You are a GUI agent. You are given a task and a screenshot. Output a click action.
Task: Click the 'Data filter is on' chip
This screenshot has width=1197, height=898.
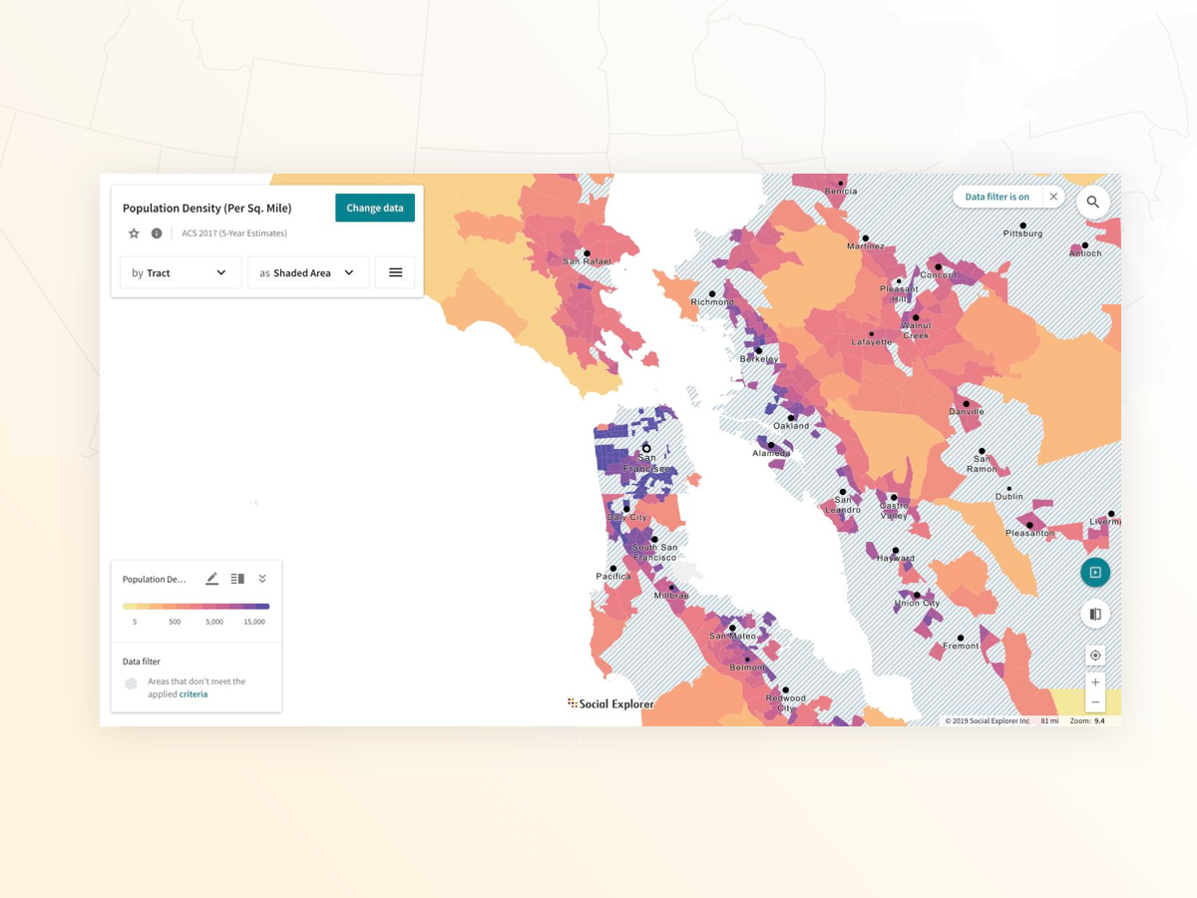coord(997,197)
